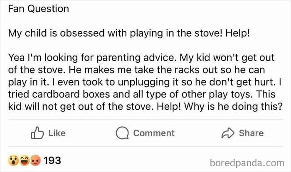
Task: Click the Share button label
Action: pyautogui.click(x=251, y=133)
